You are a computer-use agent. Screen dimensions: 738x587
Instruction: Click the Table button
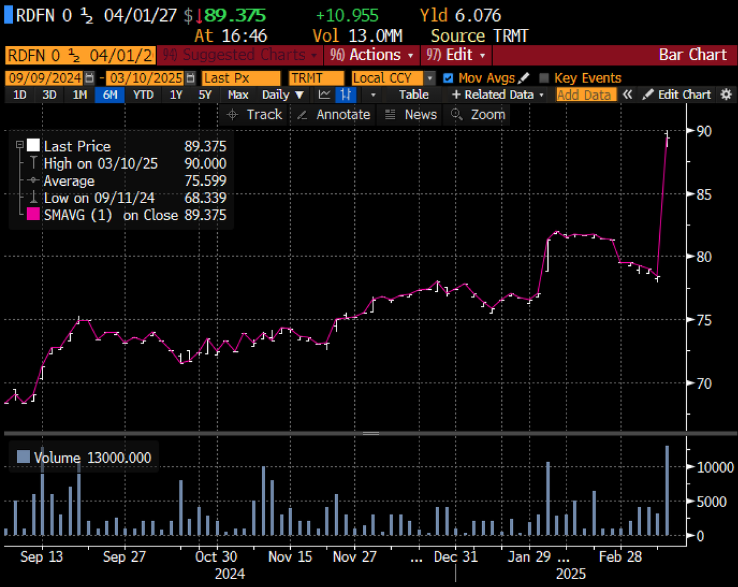(414, 95)
